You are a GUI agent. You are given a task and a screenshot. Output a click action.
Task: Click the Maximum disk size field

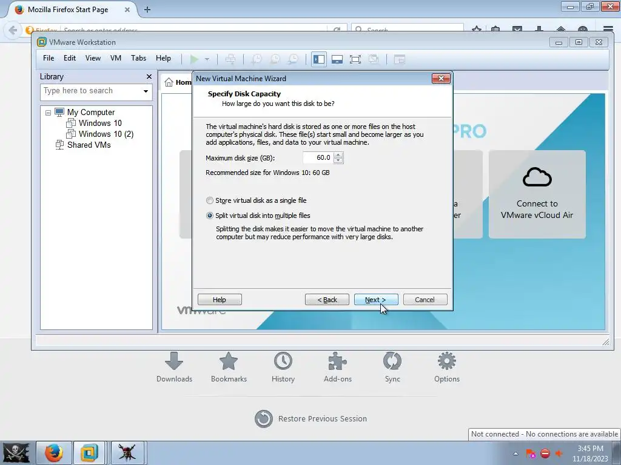click(x=318, y=158)
